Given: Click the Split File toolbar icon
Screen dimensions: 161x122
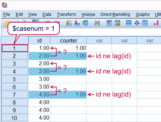Looking at the screenshot, I should pos(129,23).
